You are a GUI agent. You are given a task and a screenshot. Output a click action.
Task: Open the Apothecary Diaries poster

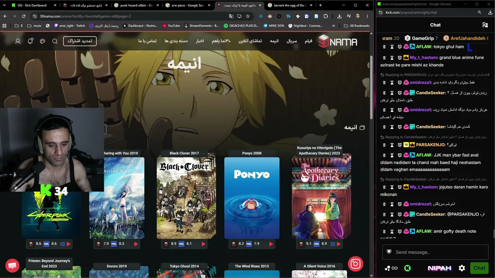pyautogui.click(x=319, y=198)
